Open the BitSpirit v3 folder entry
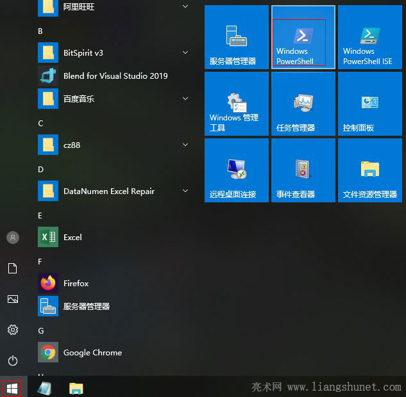 (x=114, y=53)
